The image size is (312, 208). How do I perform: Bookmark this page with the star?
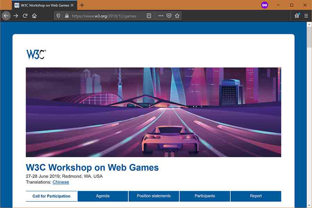tap(177, 16)
